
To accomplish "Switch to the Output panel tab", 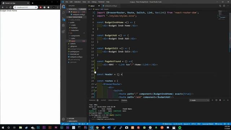I will 104,100.
